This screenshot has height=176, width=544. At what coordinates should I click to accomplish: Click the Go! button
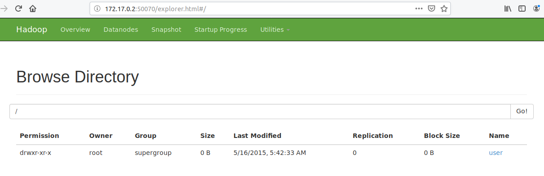(522, 112)
